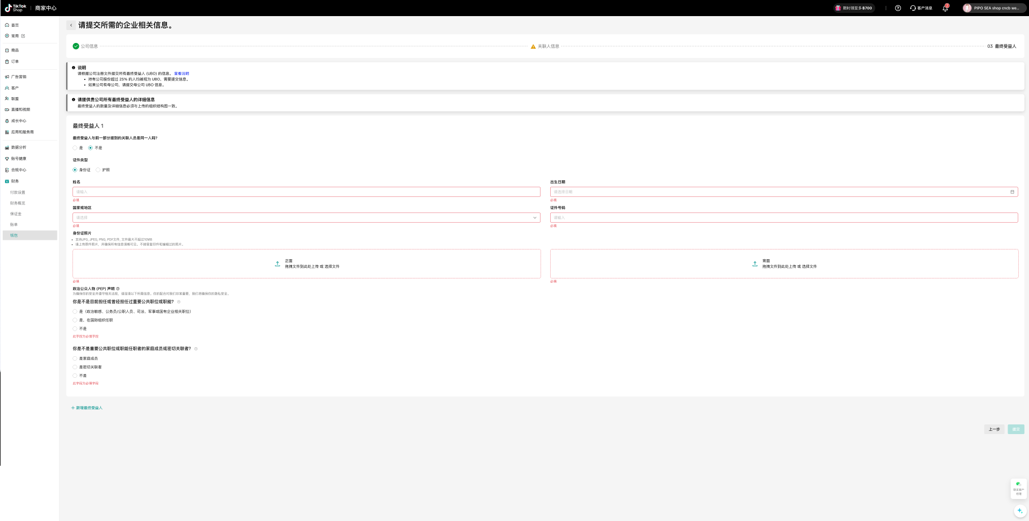
Task: Click the 上一步 button
Action: point(994,429)
